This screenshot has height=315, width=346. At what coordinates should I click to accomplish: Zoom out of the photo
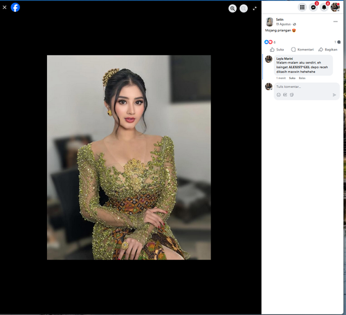[244, 8]
